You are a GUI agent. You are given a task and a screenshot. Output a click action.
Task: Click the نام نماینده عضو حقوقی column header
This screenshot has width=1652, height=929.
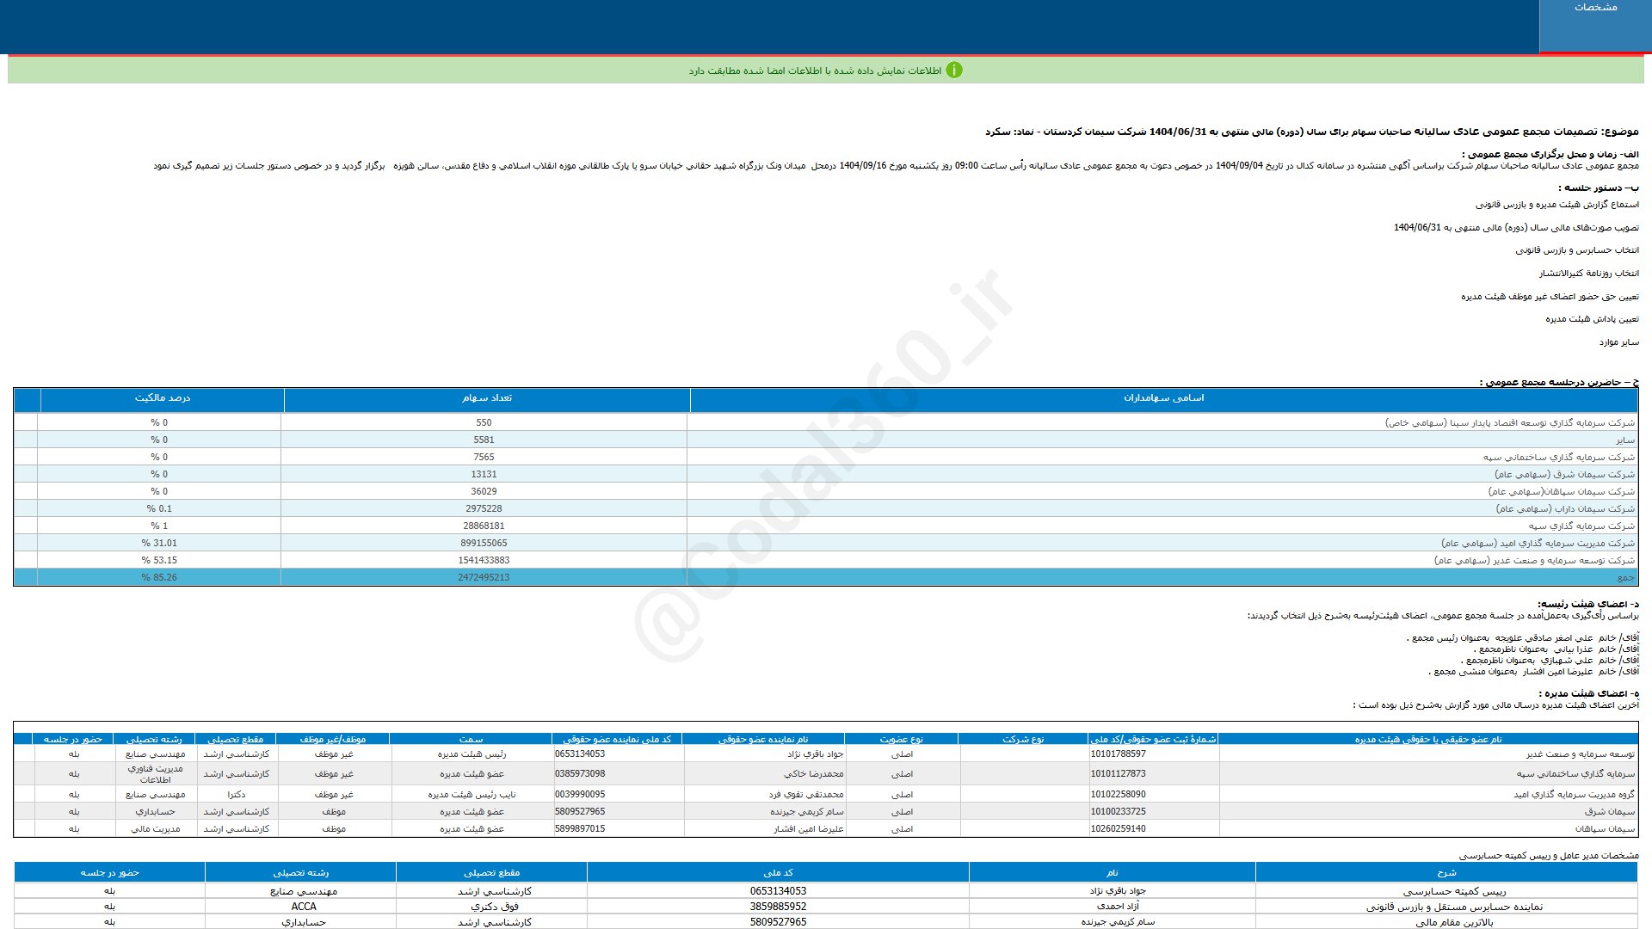[763, 739]
